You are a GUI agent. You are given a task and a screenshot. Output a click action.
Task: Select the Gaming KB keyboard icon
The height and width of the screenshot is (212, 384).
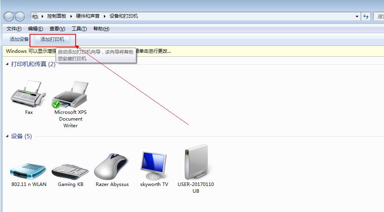click(70, 171)
